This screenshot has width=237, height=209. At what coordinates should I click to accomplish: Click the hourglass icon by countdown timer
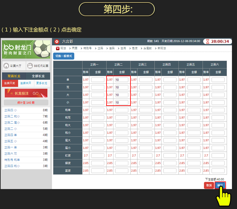[x=207, y=41]
